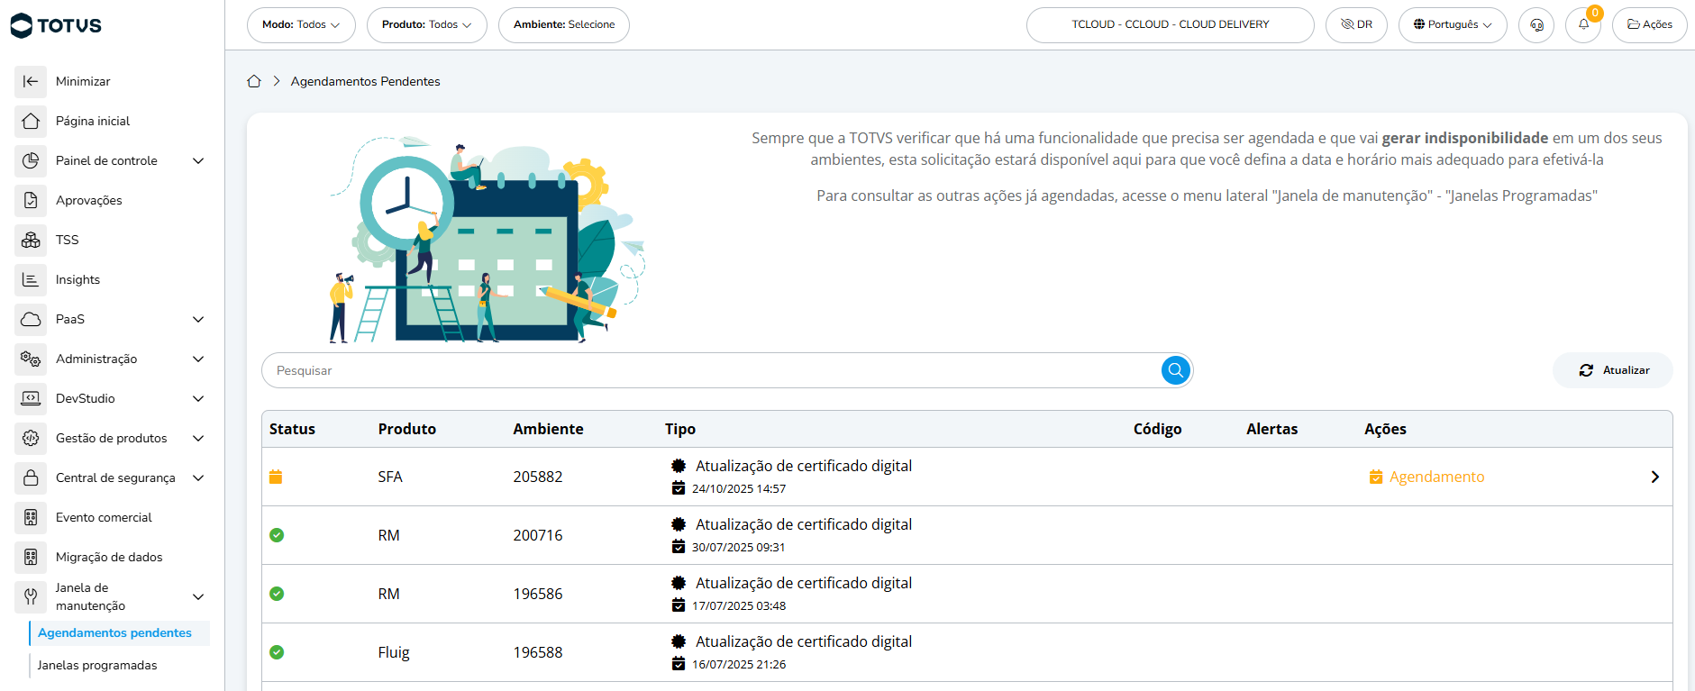Click green check status for Fluig row

tap(277, 652)
